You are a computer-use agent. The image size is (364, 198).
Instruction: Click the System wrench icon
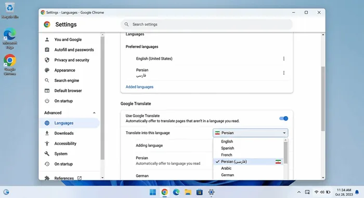pyautogui.click(x=47, y=153)
